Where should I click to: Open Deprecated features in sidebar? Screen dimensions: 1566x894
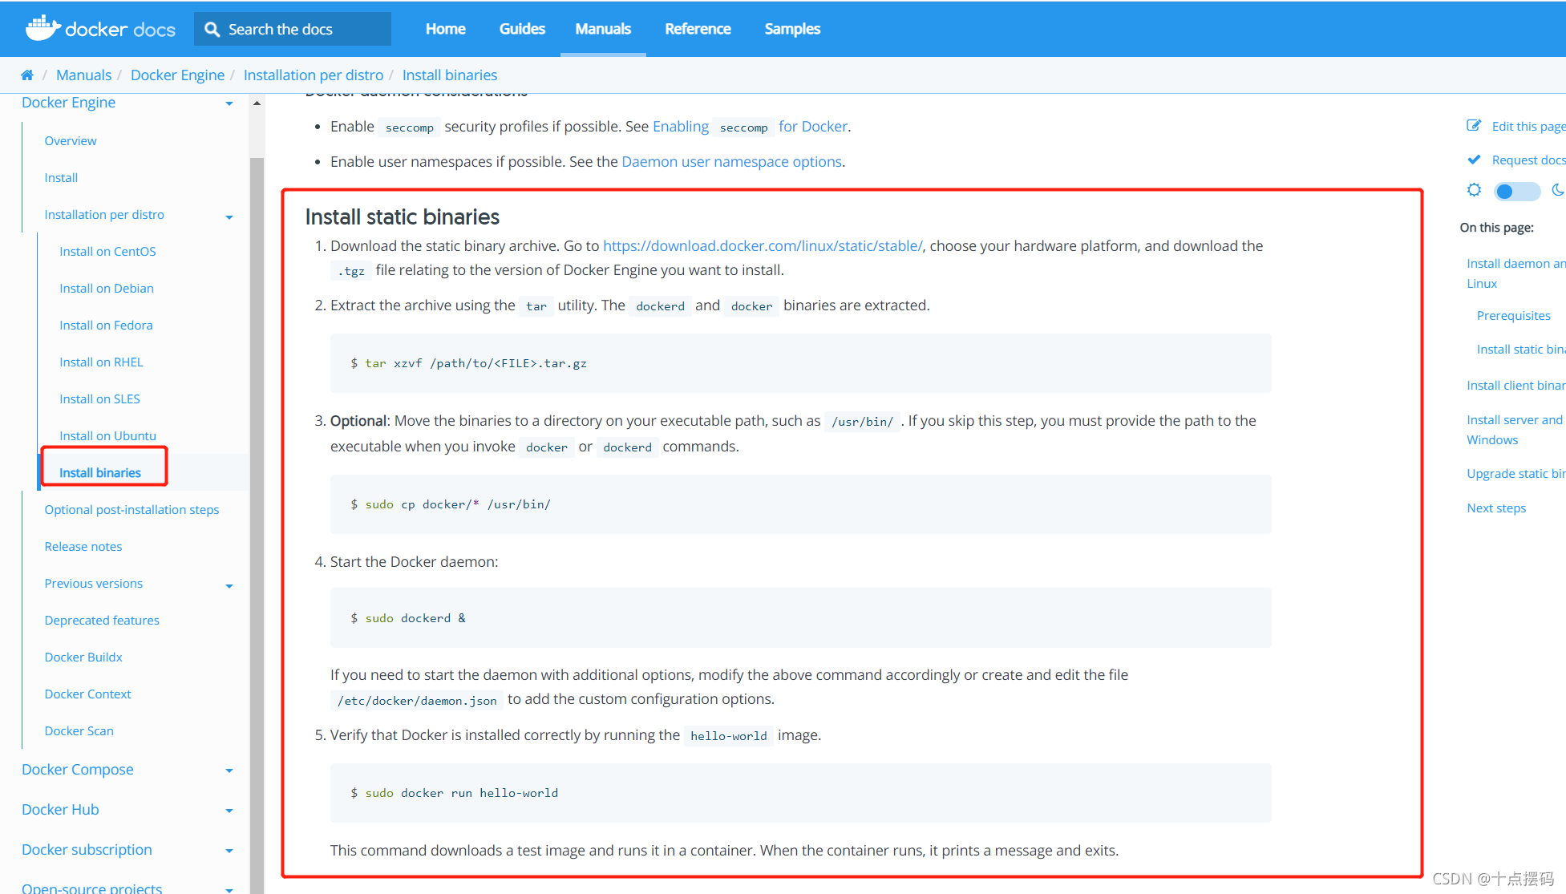[102, 620]
